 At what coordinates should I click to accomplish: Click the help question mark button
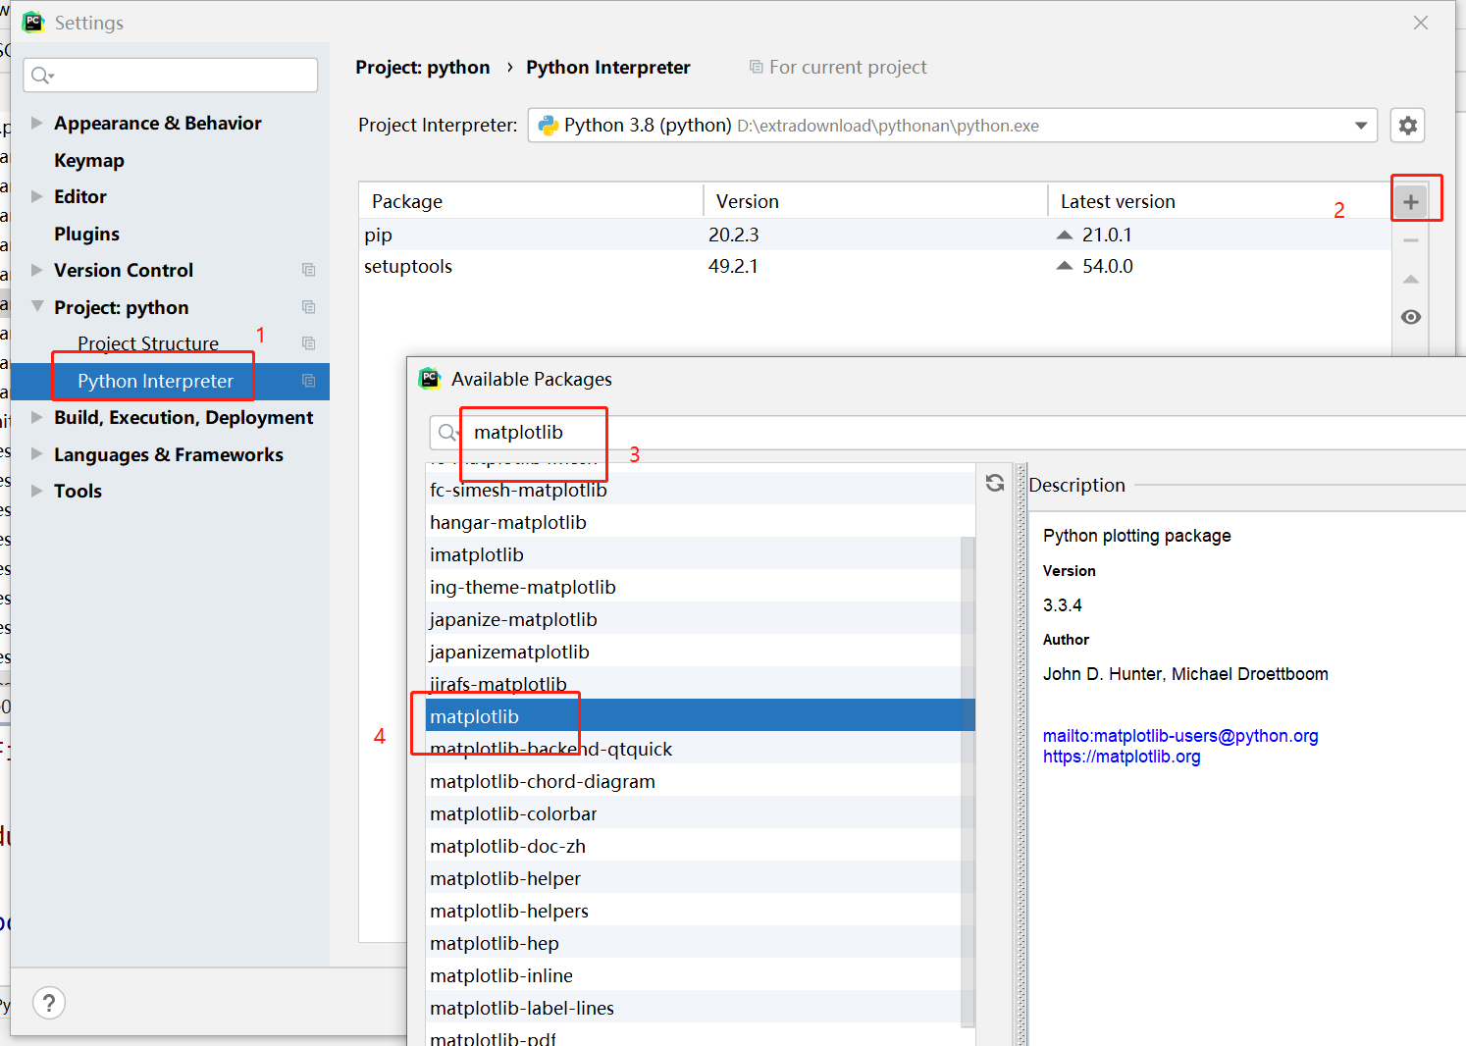coord(49,1003)
